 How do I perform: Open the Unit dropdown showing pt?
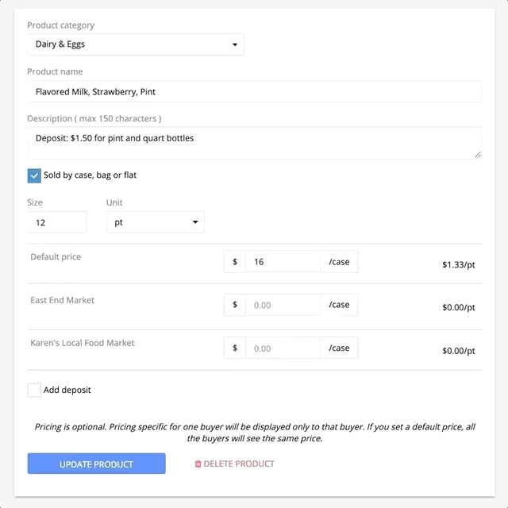point(156,222)
